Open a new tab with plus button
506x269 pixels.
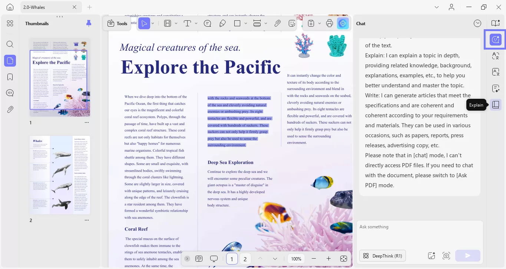point(89,7)
